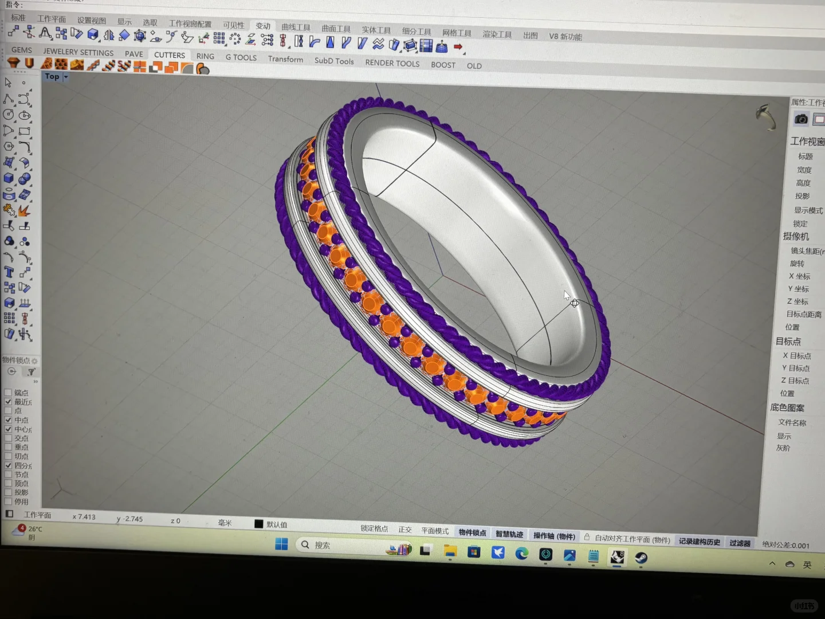Uncheck the 中点 object snap
Viewport: 825px width, 619px height.
pyautogui.click(x=8, y=420)
